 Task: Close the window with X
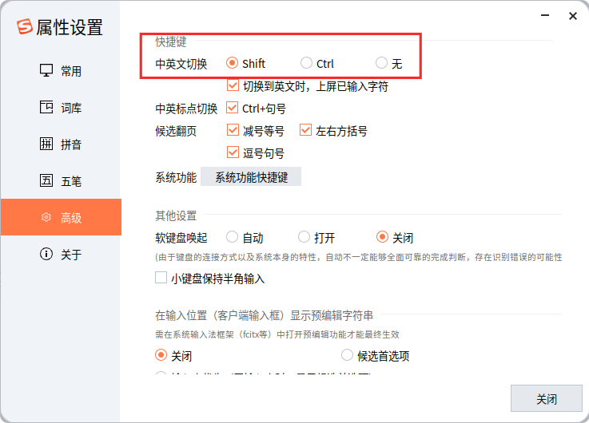point(573,16)
